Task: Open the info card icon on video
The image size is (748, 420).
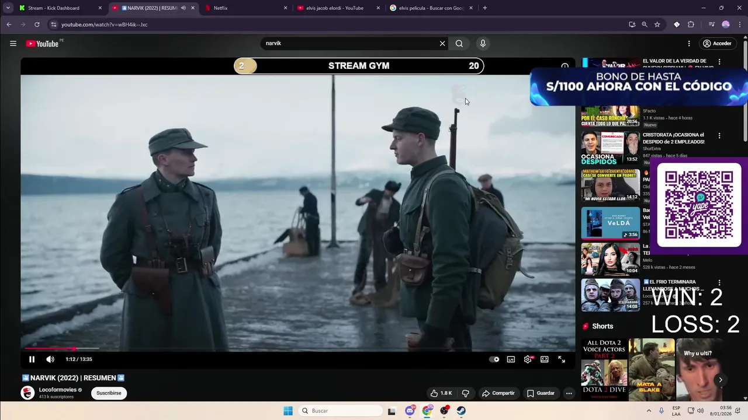Action: pyautogui.click(x=565, y=66)
